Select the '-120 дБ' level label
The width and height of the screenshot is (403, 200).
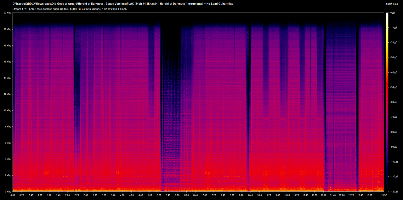394,191
